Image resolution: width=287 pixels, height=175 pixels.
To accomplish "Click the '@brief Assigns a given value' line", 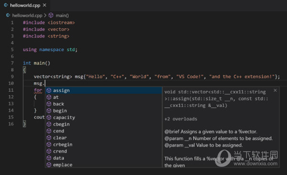I will click(210, 131).
